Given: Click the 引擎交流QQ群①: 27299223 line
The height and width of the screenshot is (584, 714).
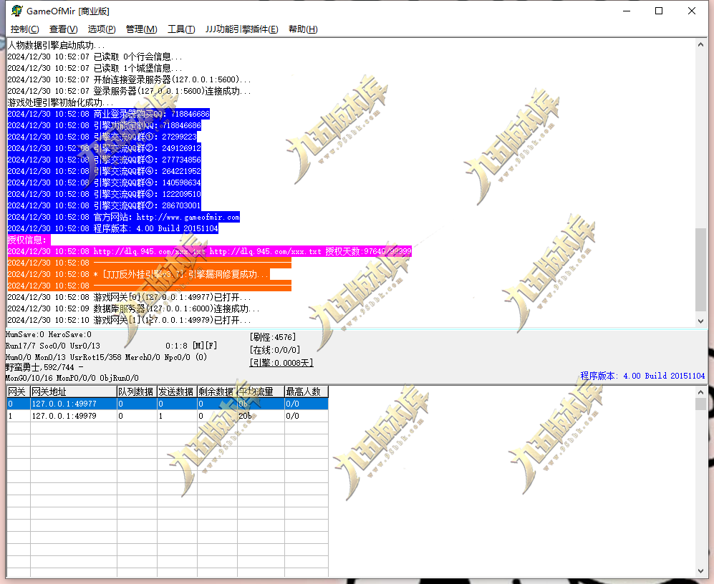Looking at the screenshot, I should pos(102,137).
